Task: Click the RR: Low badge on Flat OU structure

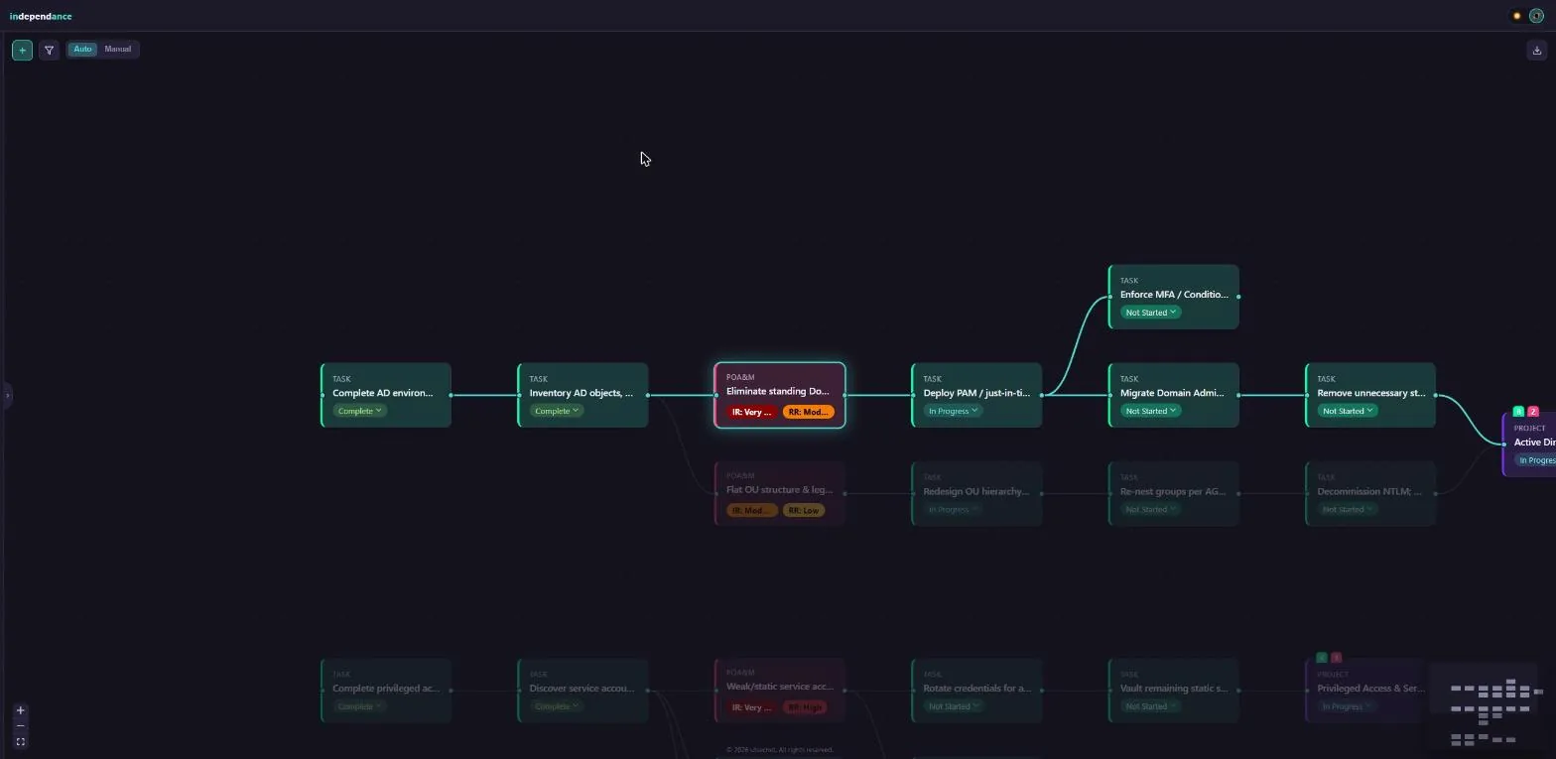Action: pos(804,510)
